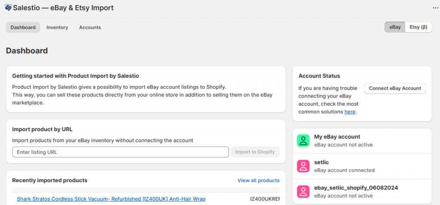440x205 pixels.
Task: Focus the Enter listing URL field
Action: coord(120,152)
